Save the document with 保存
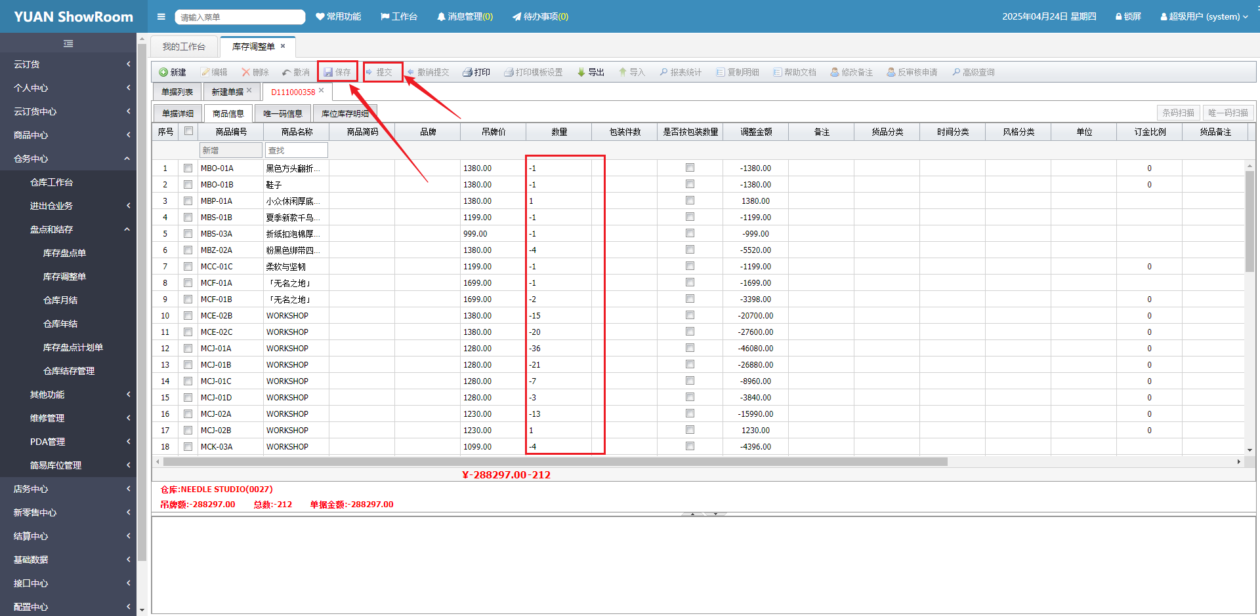Viewport: 1260px width, 616px height. click(x=337, y=72)
